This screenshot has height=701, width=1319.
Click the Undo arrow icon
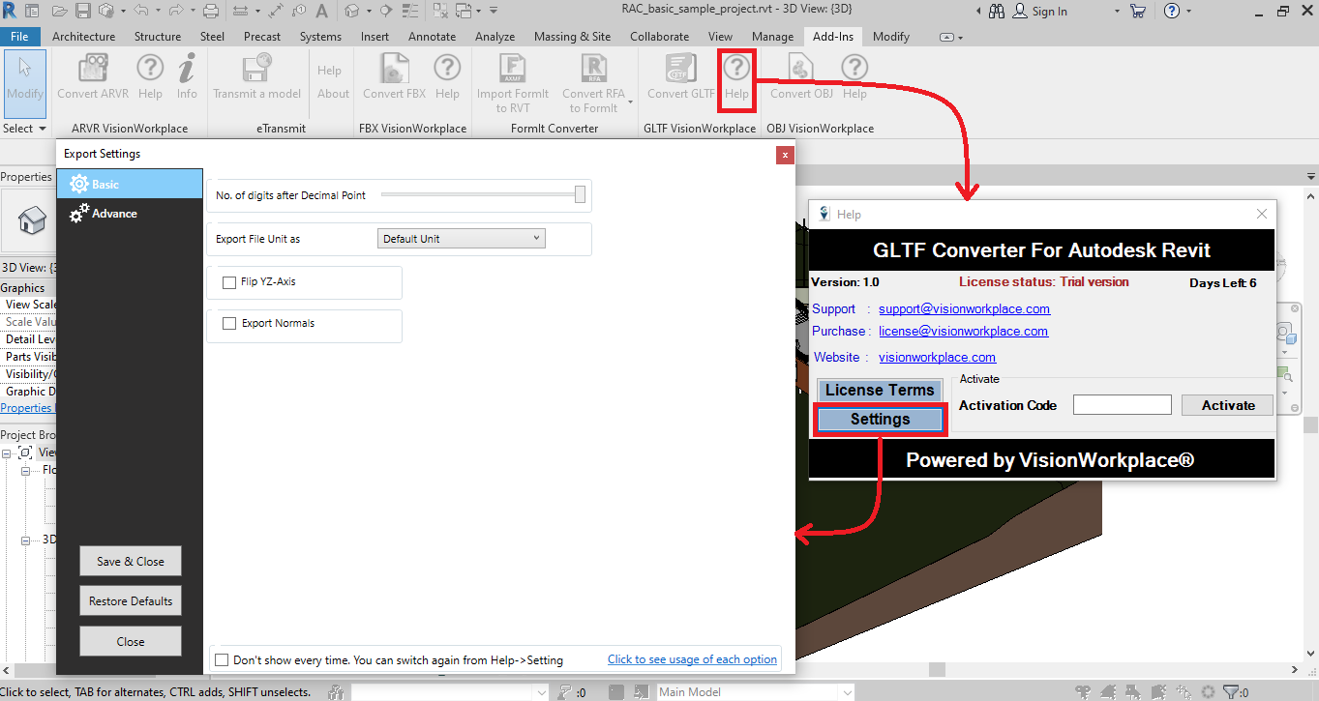click(140, 12)
